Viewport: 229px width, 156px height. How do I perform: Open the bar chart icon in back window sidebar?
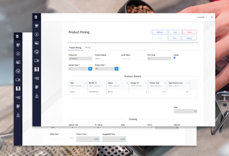[18, 62]
